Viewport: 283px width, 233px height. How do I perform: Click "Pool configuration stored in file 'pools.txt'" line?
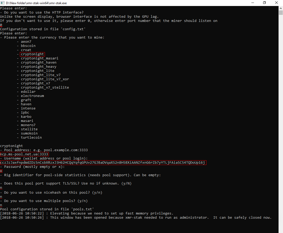point(47,209)
